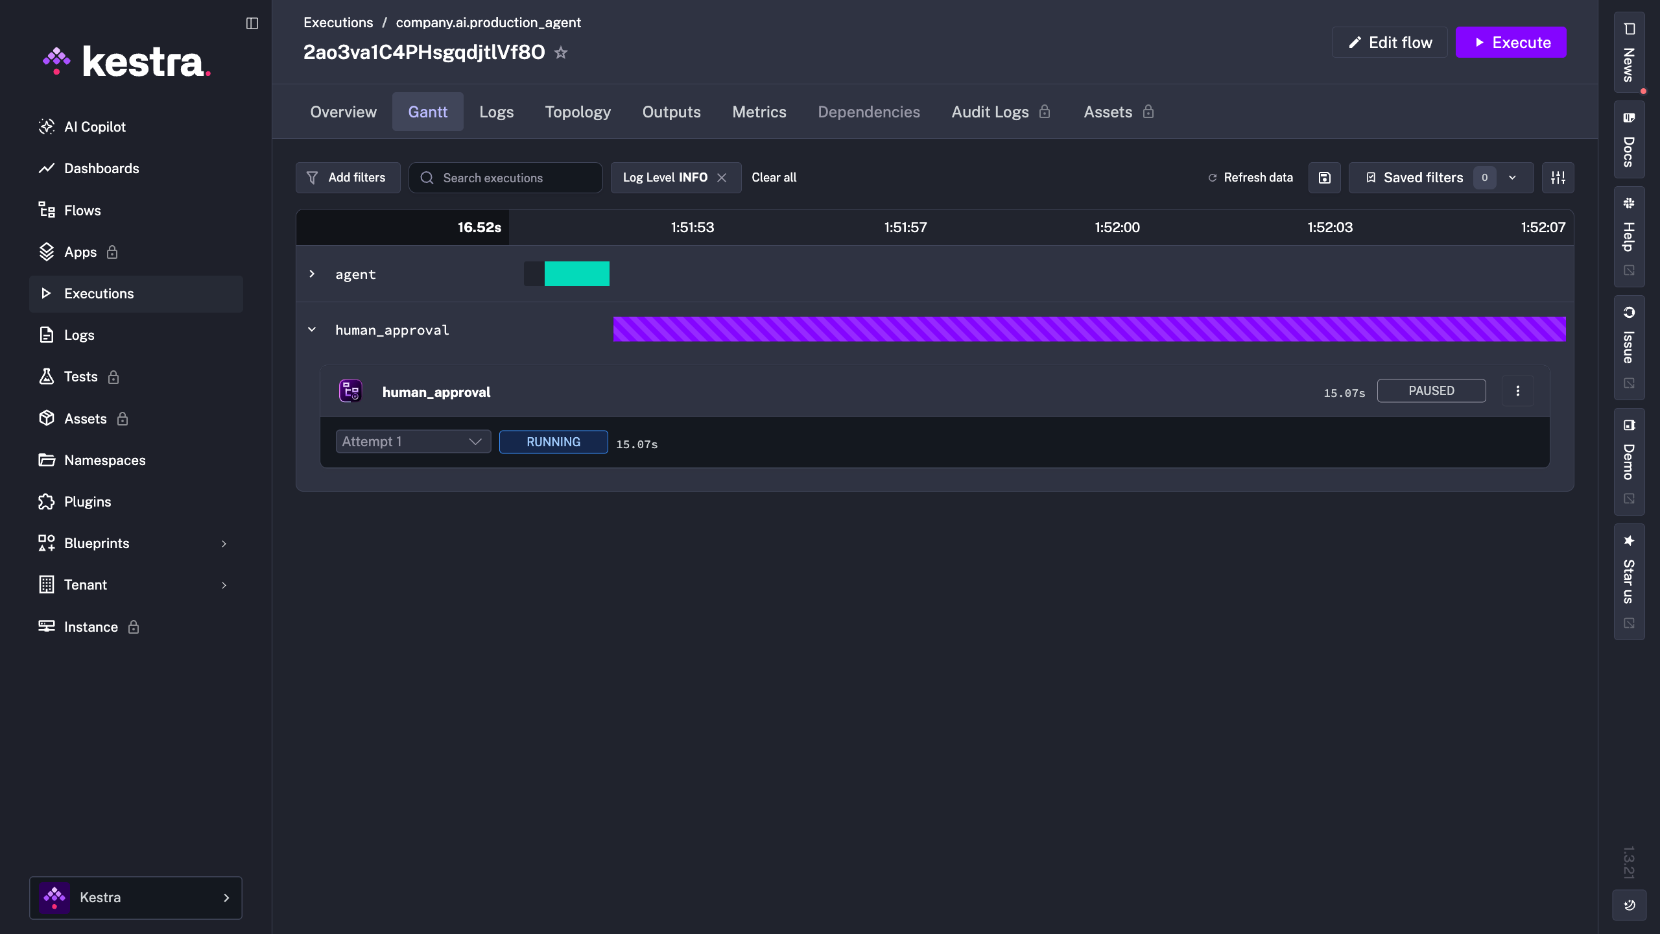Click the save filter disk icon
This screenshot has width=1660, height=934.
(1324, 178)
